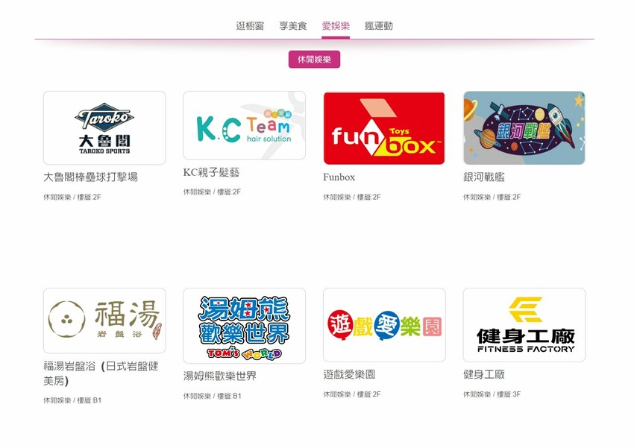Open the KC親子髮藝 title link
The height and width of the screenshot is (448, 634).
(212, 172)
